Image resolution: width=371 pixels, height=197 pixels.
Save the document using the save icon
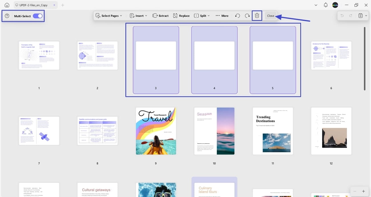(x=361, y=15)
